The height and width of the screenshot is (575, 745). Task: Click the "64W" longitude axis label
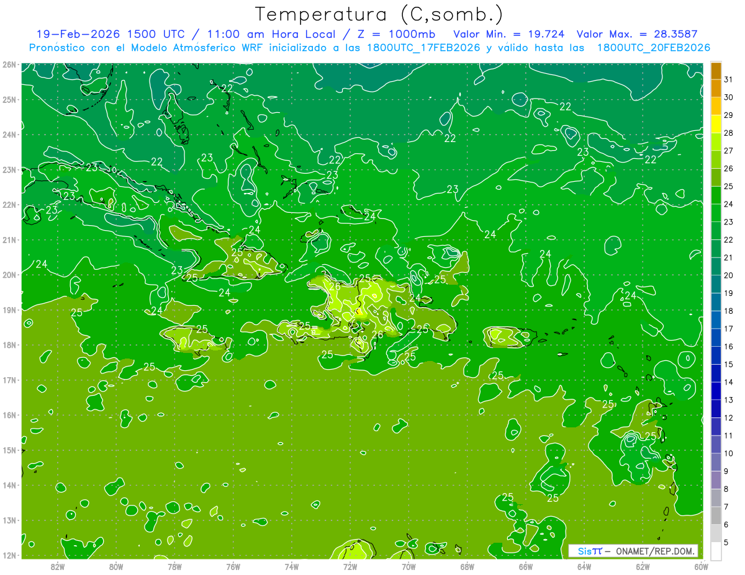[x=584, y=566]
